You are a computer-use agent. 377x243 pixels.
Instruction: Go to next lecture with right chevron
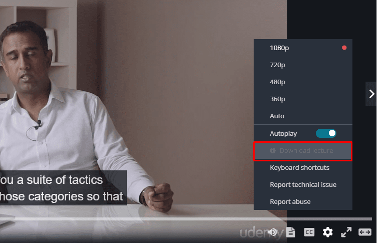click(x=371, y=94)
